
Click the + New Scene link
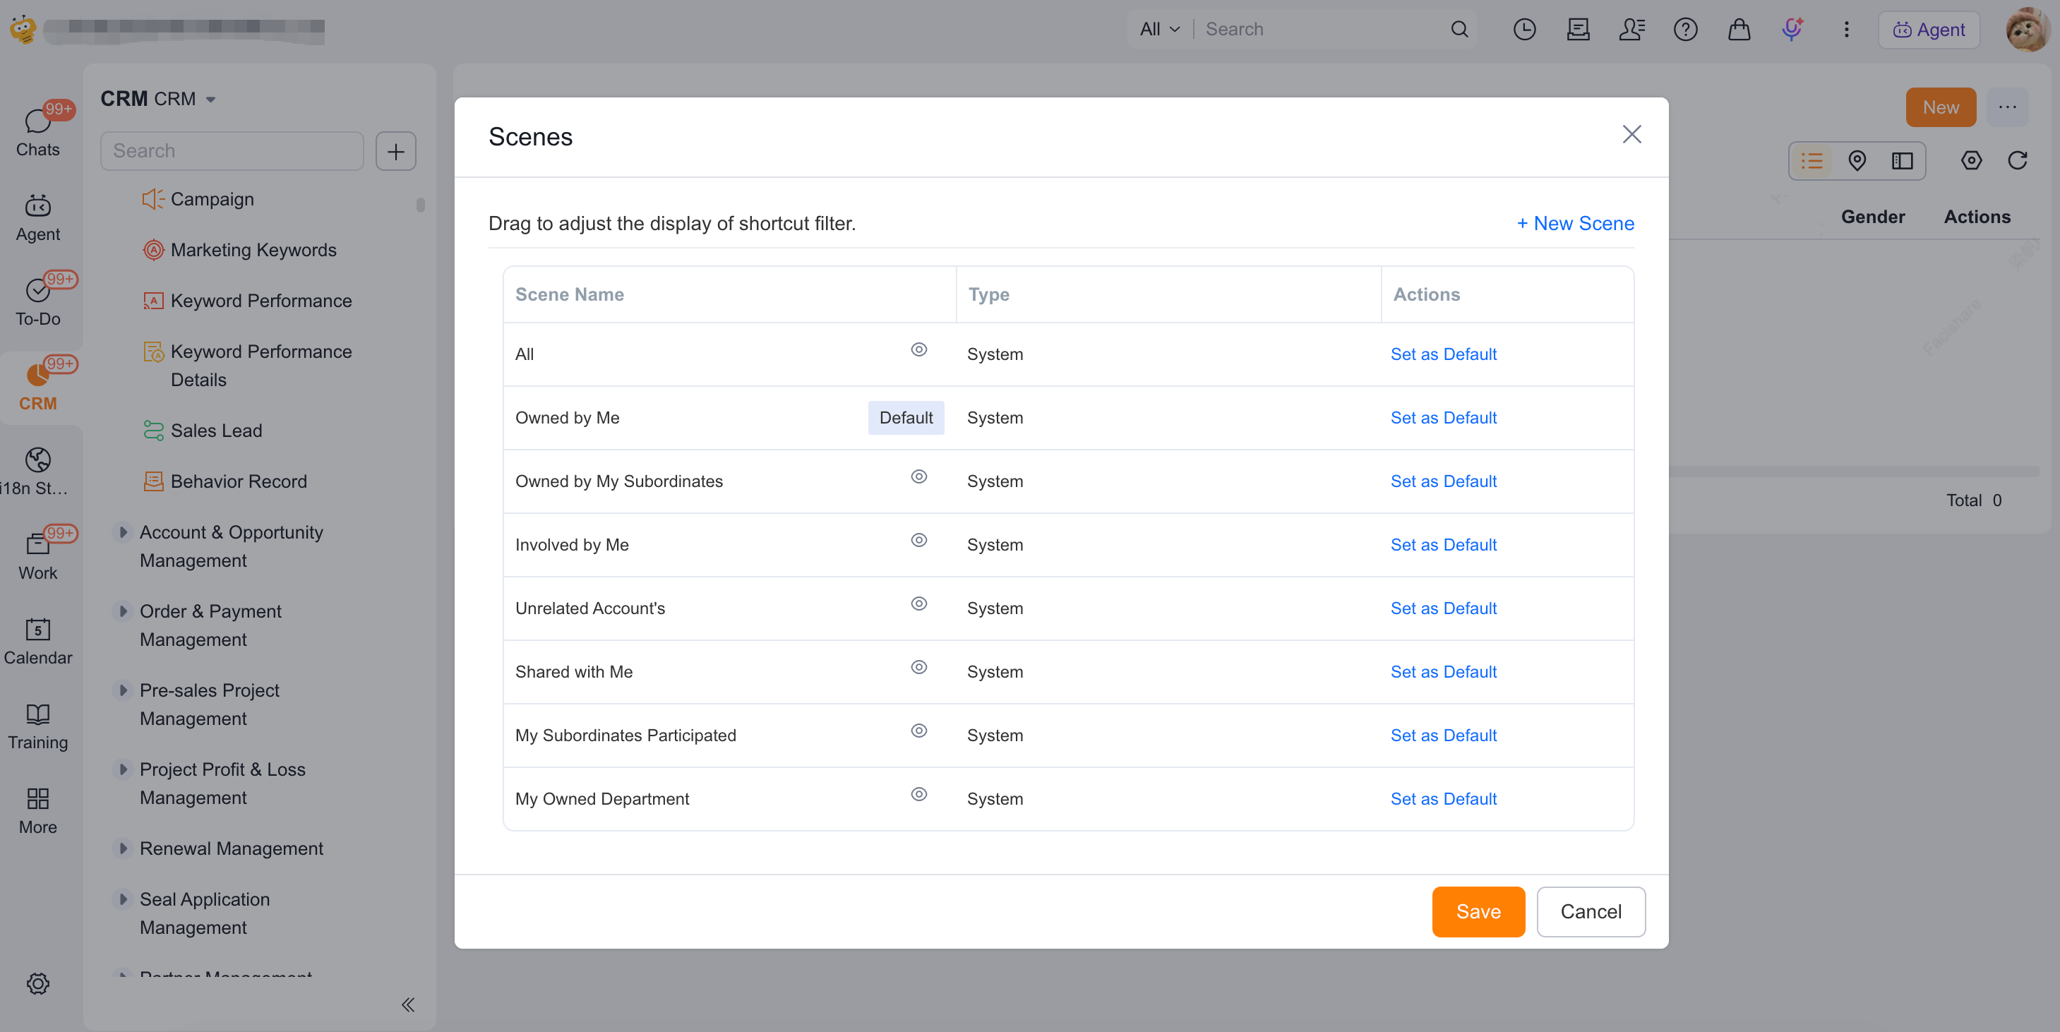tap(1574, 223)
